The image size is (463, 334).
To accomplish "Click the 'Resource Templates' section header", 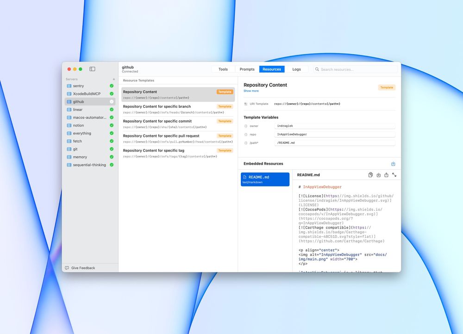I will coord(138,80).
